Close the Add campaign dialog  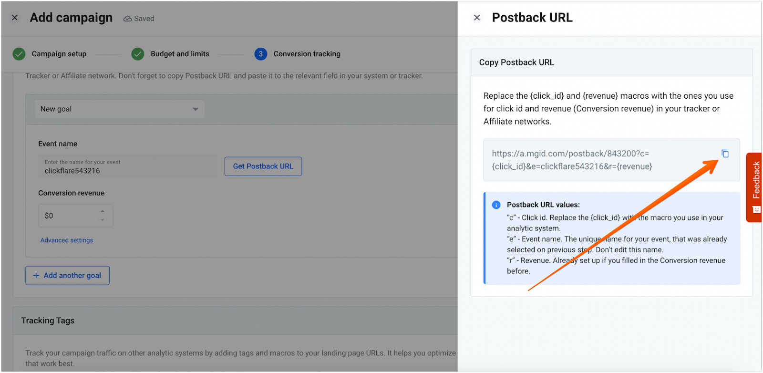point(15,18)
